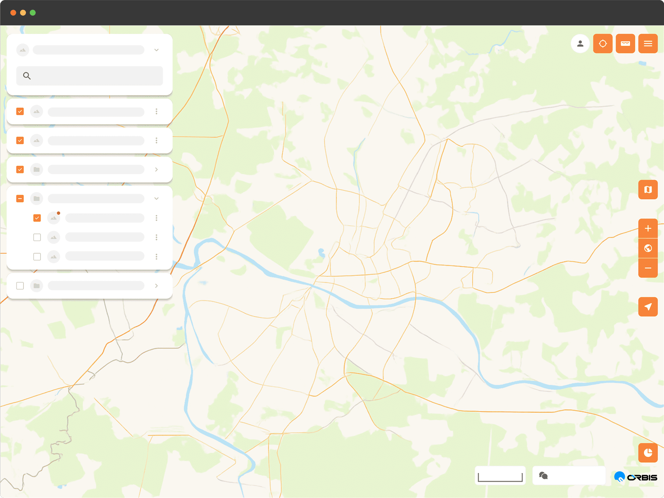Zoom in with the plus button
Image resolution: width=664 pixels, height=498 pixels.
648,228
